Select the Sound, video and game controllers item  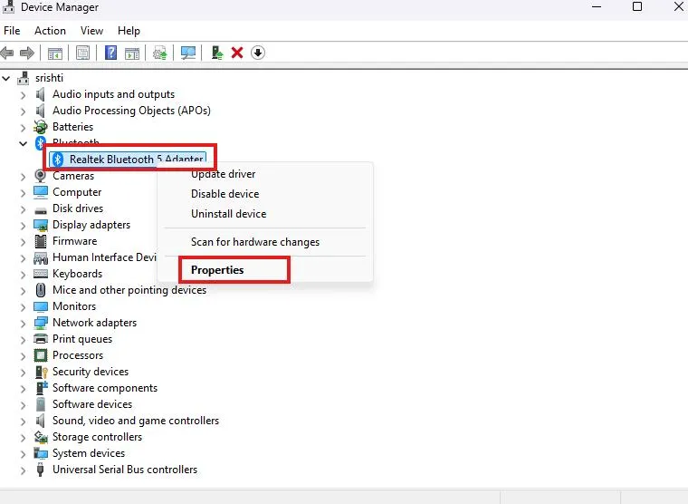pos(135,421)
